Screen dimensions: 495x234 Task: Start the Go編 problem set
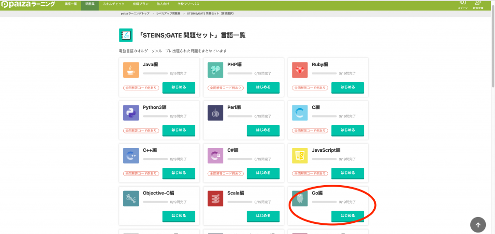coord(348,216)
